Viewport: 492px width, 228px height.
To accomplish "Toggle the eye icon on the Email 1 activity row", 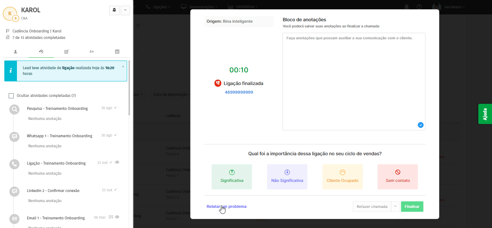I will click(x=117, y=217).
